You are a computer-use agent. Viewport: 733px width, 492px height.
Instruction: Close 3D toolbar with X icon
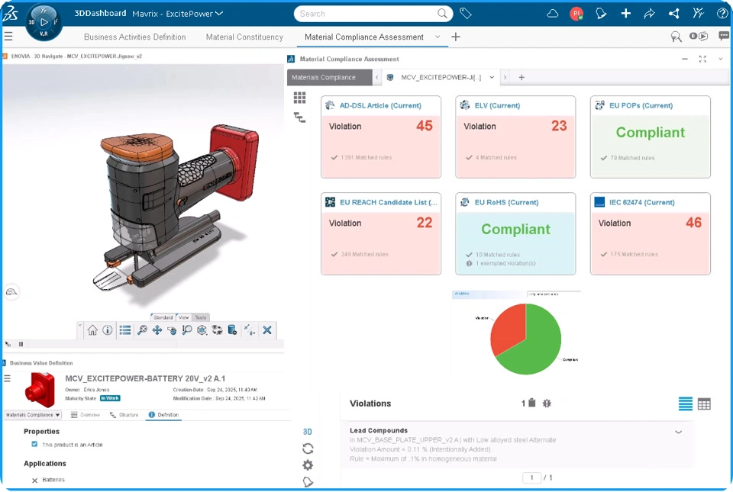click(267, 330)
